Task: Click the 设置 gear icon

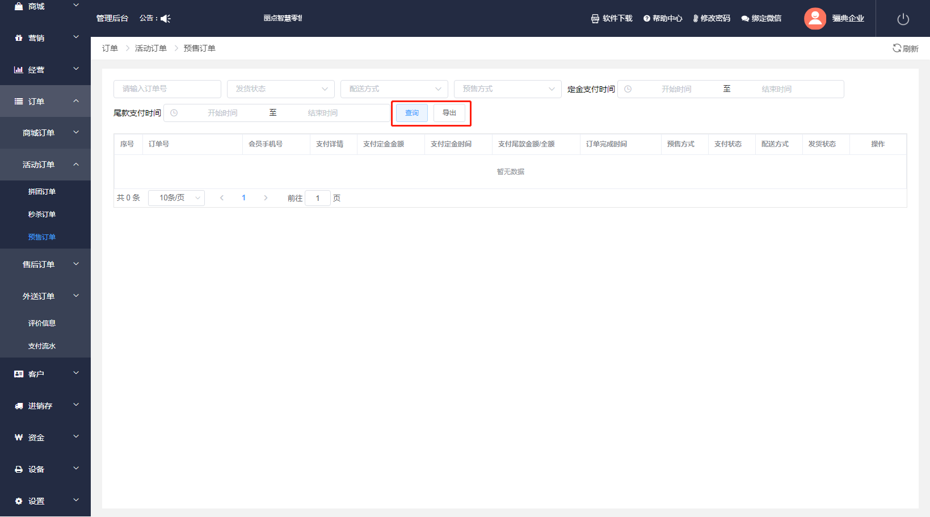Action: 19,501
